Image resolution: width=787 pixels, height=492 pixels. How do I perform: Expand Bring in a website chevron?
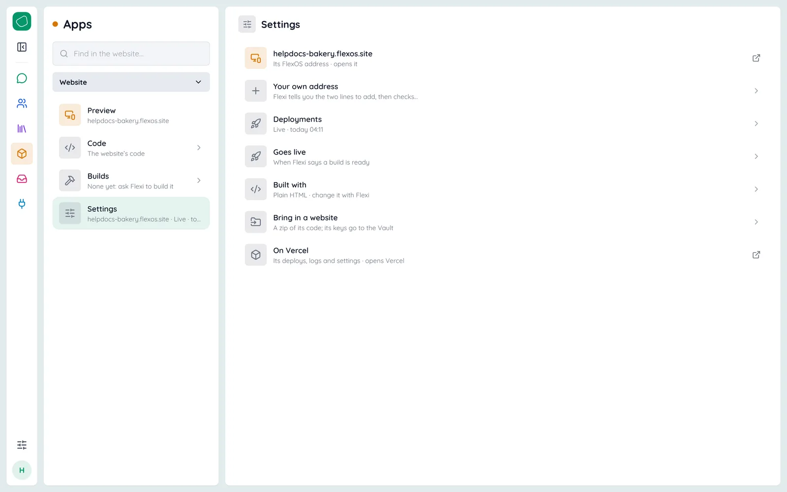click(x=756, y=222)
